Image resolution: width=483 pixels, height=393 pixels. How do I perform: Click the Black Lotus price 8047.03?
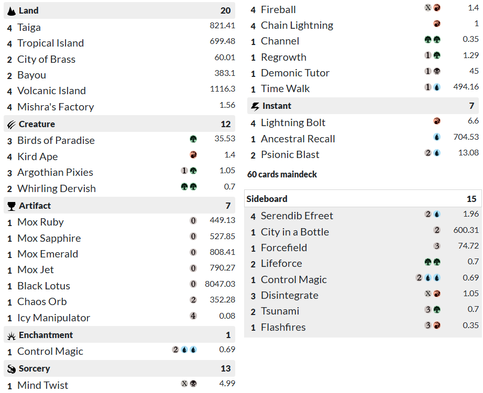pyautogui.click(x=220, y=284)
